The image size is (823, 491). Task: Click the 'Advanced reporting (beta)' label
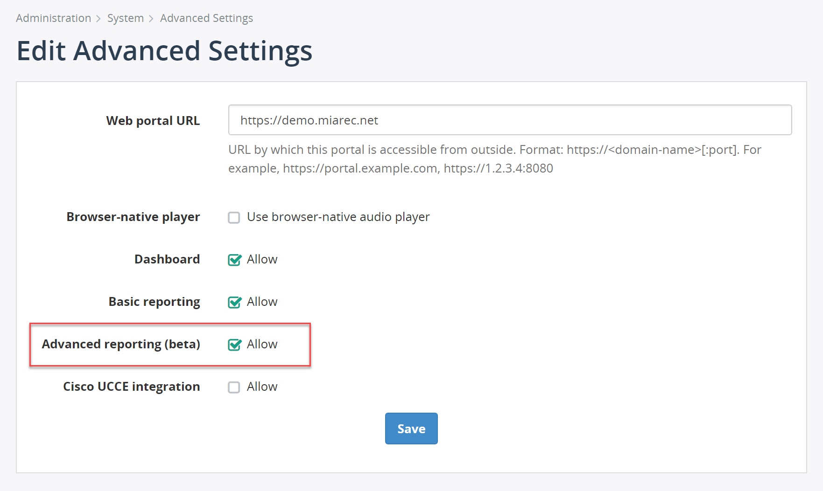pyautogui.click(x=121, y=344)
